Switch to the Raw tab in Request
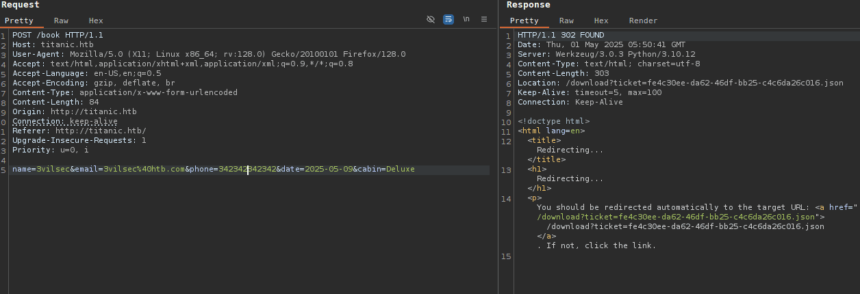 click(x=61, y=21)
